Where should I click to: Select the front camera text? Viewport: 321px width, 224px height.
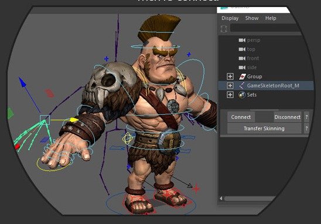click(x=253, y=59)
